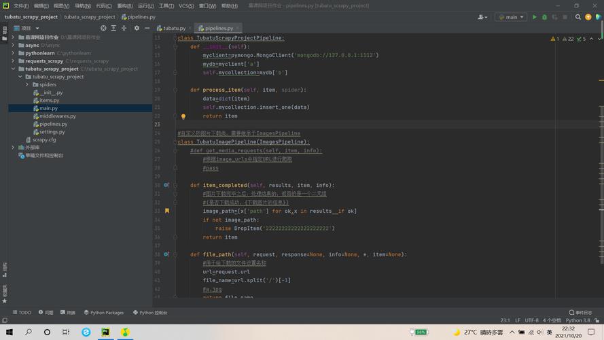Open the TODO tool window
604x340 pixels.
pyautogui.click(x=22, y=313)
